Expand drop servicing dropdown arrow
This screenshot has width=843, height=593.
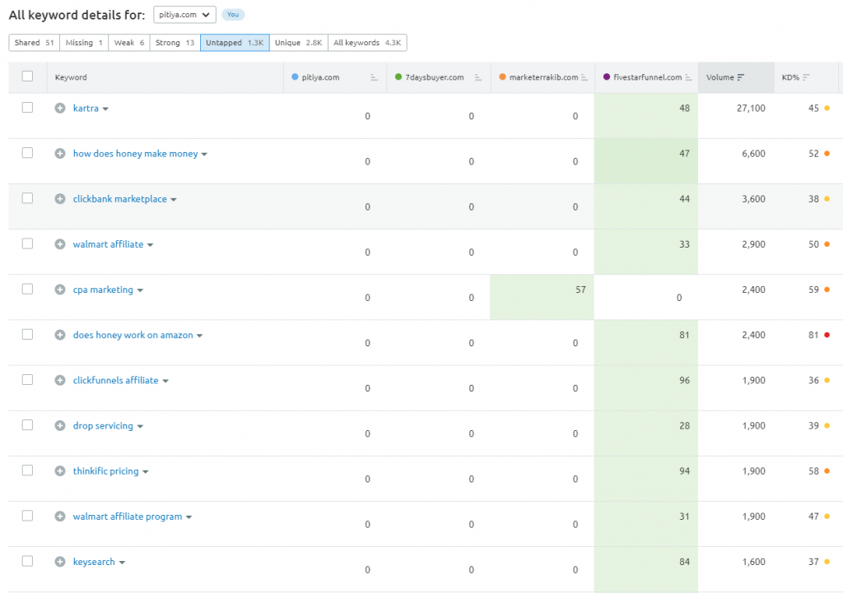140,427
